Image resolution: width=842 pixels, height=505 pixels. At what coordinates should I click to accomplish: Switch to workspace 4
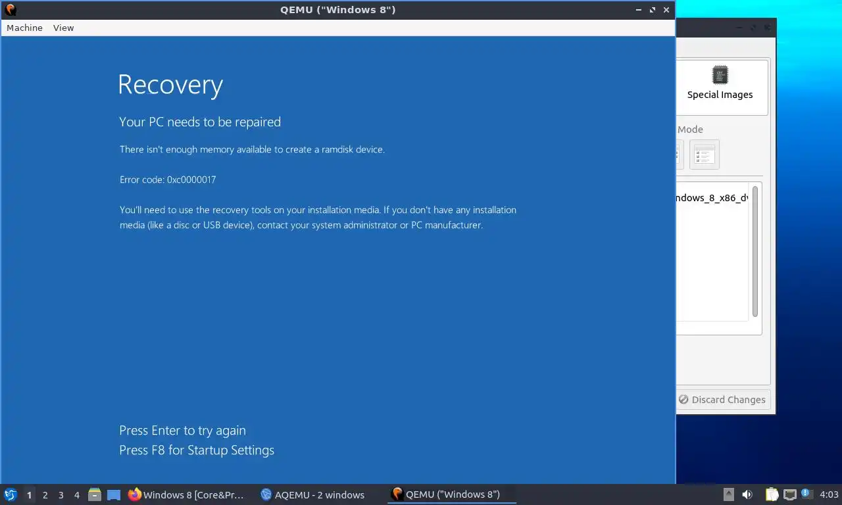point(77,495)
